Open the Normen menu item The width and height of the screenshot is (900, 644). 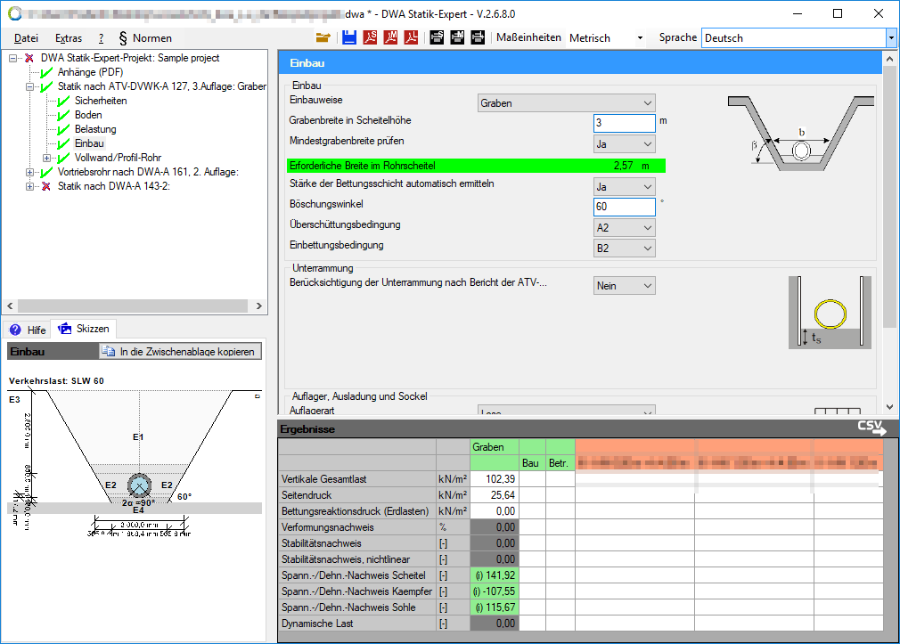[x=145, y=38]
